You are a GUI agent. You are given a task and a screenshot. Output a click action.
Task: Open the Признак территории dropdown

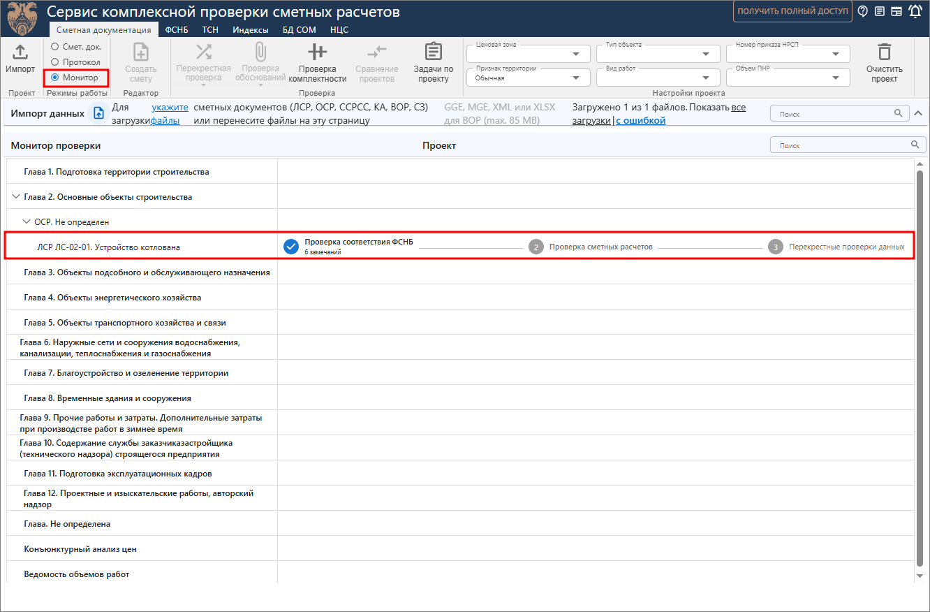tap(529, 78)
